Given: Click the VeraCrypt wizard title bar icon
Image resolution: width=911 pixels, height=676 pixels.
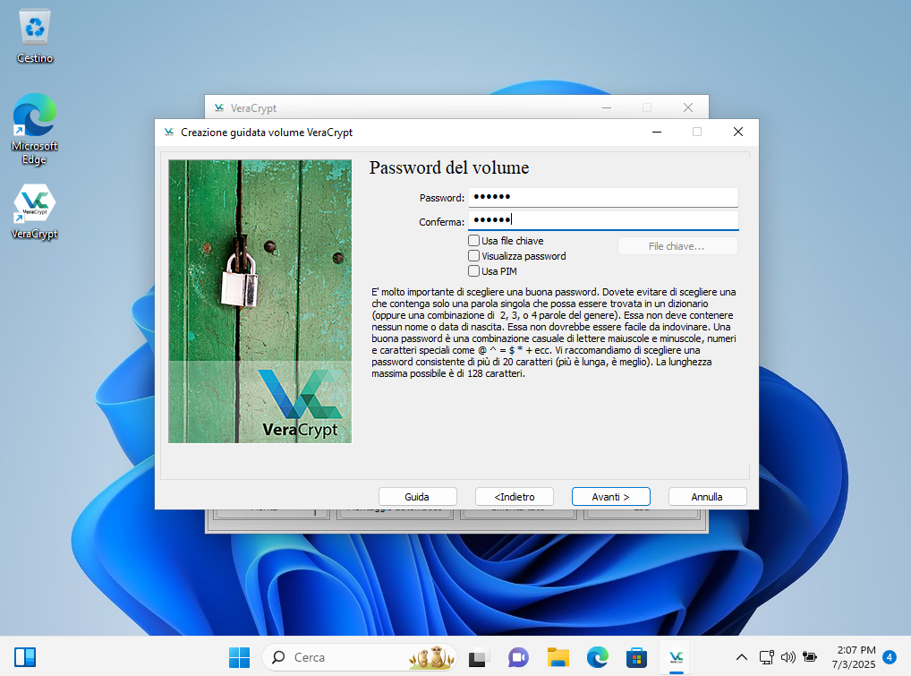Looking at the screenshot, I should click(x=169, y=132).
